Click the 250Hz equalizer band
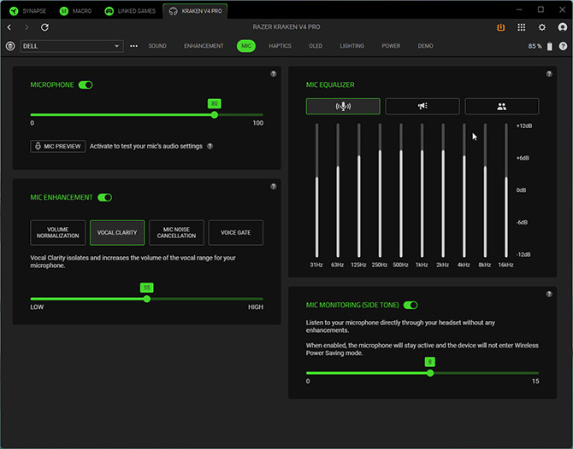 click(x=380, y=190)
